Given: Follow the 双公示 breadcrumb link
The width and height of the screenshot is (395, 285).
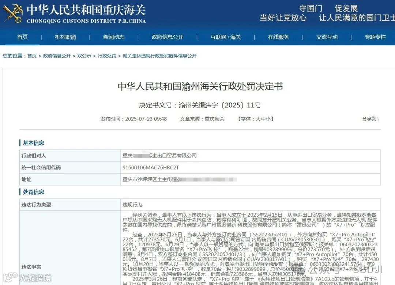Looking at the screenshot, I should tap(84, 56).
